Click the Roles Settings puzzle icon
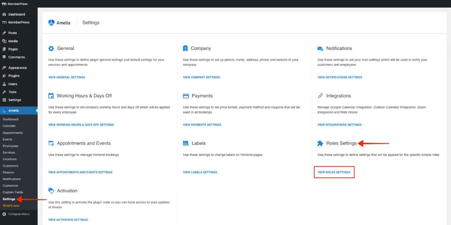 click(x=320, y=143)
